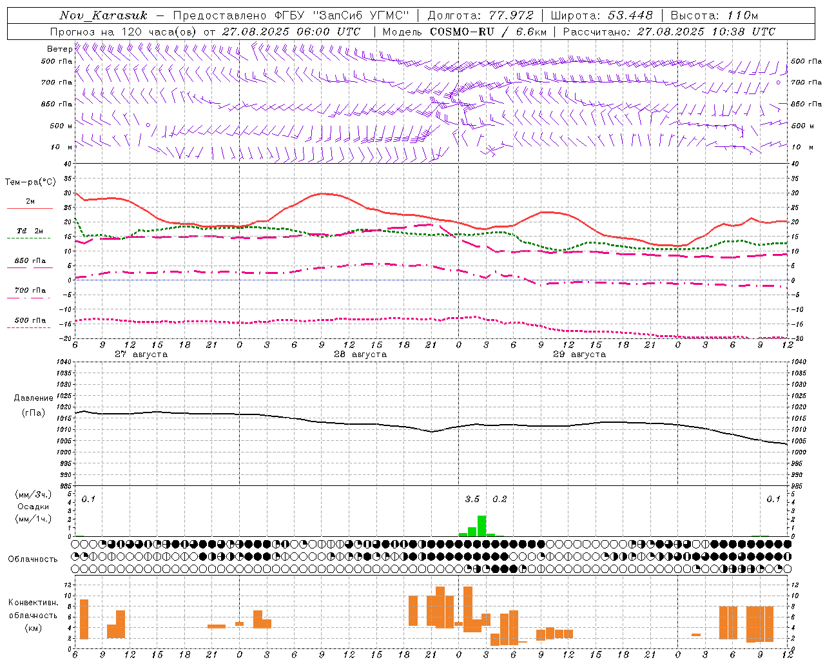Click the 'Ветер' wind panel label
Image resolution: width=825 pixels, height=660 pixels.
pyautogui.click(x=59, y=49)
